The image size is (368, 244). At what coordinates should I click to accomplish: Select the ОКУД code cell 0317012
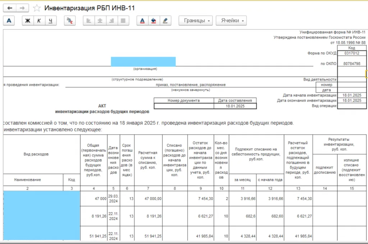point(352,53)
